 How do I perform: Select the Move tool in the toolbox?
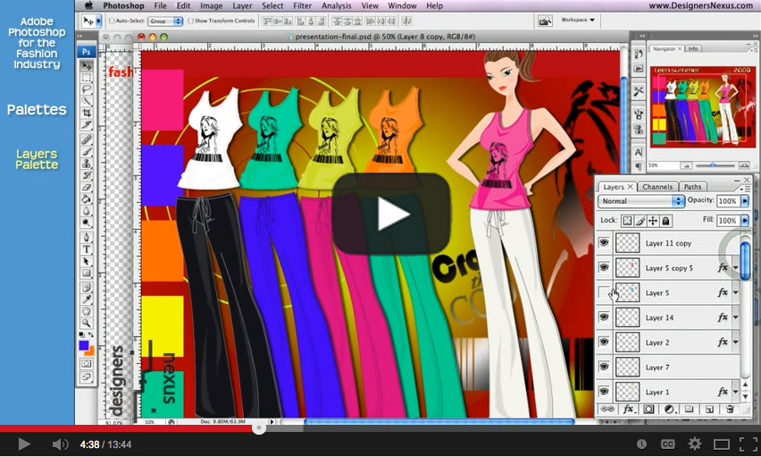87,65
